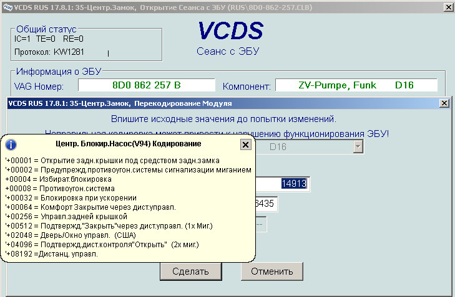
Task: Click the Впишите исходные значения instruction text
Action: point(223,119)
